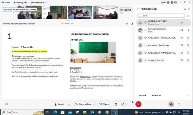Click the participants Search field
Image resolution: width=193 pixels, height=115 pixels.
tap(161, 16)
